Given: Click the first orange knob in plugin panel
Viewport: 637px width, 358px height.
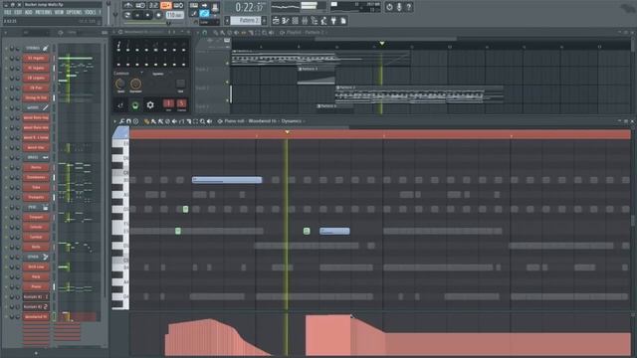Looking at the screenshot, I should [120, 84].
